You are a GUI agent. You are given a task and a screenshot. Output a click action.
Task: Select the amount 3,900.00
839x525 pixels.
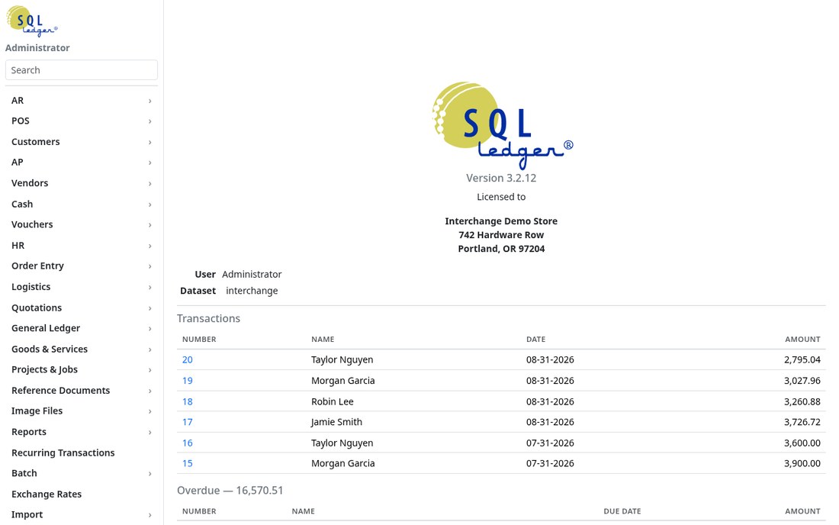(x=802, y=463)
